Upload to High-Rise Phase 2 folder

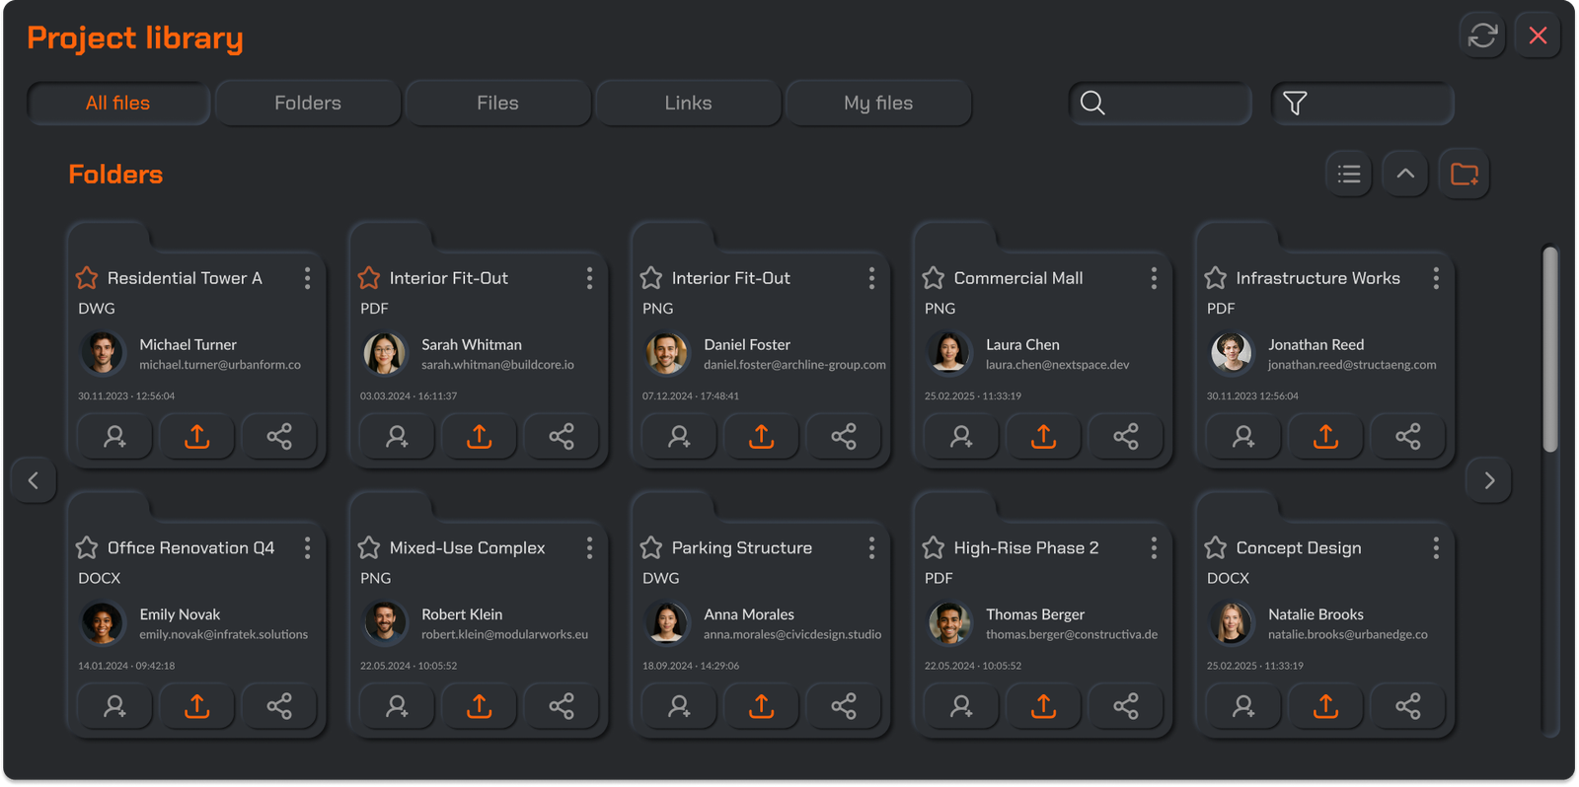1043,706
